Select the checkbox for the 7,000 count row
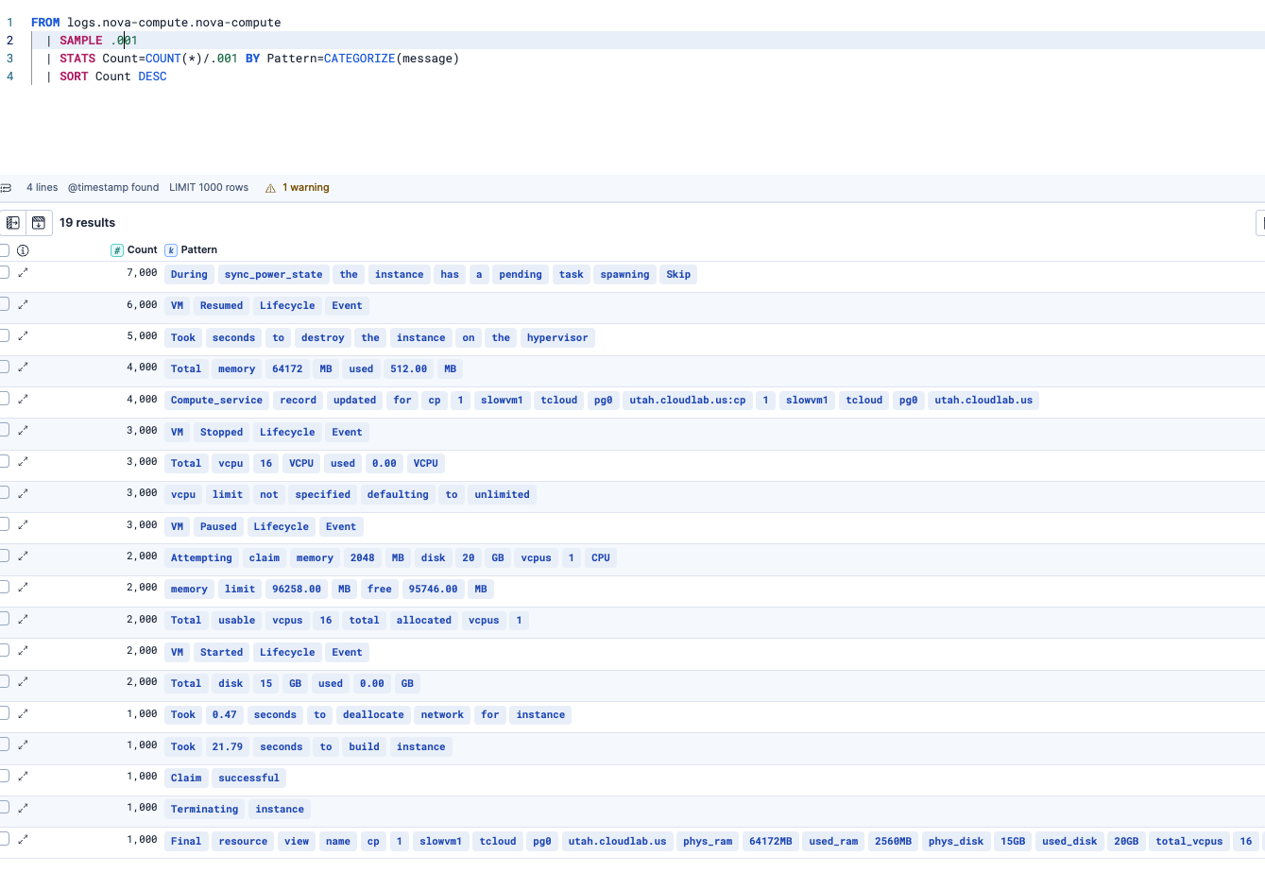Screen dimensions: 1265x873 click(4, 272)
